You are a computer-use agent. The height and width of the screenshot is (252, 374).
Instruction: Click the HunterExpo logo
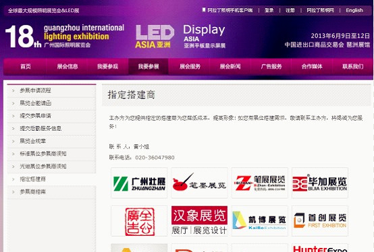(x=320, y=248)
